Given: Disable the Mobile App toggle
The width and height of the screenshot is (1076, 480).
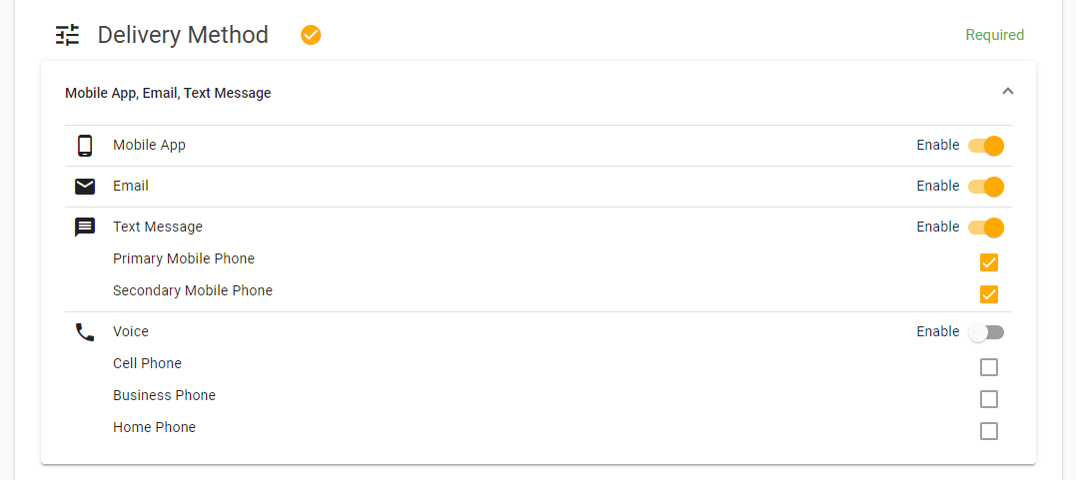Looking at the screenshot, I should coord(986,146).
